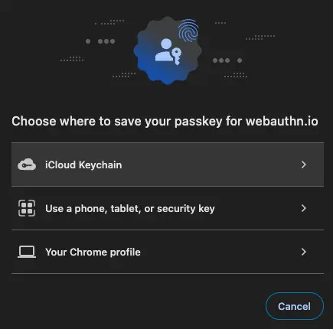Select Your Chrome profile option
Image resolution: width=333 pixels, height=329 pixels.
[x=168, y=252]
